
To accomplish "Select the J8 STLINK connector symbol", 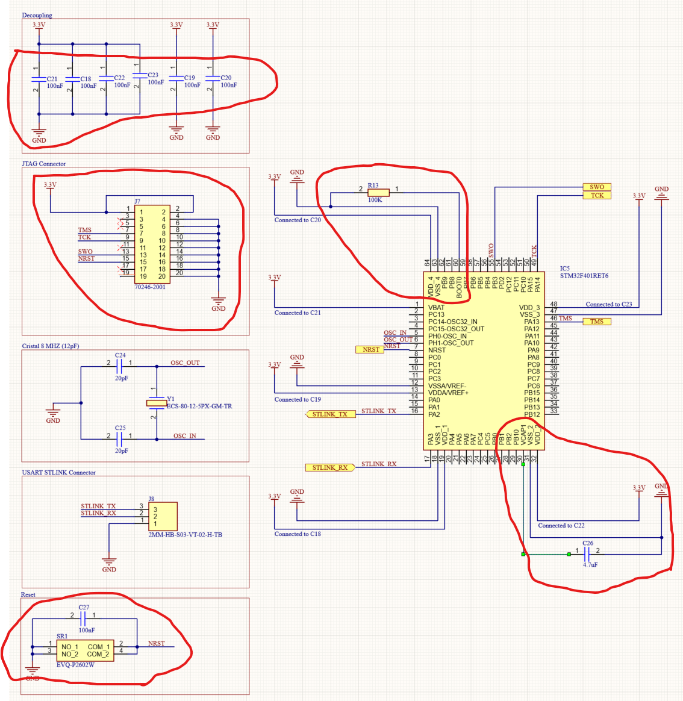I will [x=164, y=516].
